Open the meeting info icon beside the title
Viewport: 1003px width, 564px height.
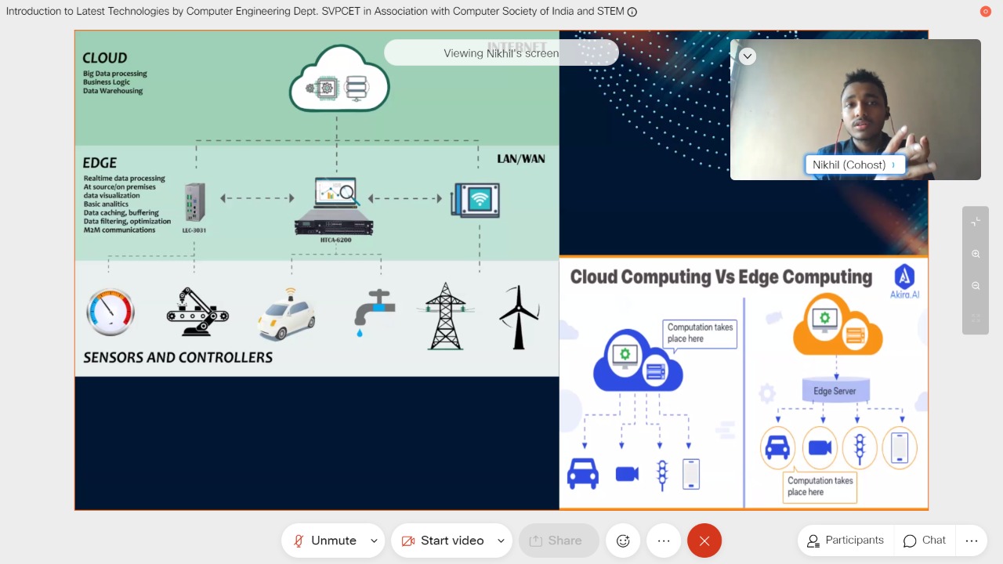(632, 12)
